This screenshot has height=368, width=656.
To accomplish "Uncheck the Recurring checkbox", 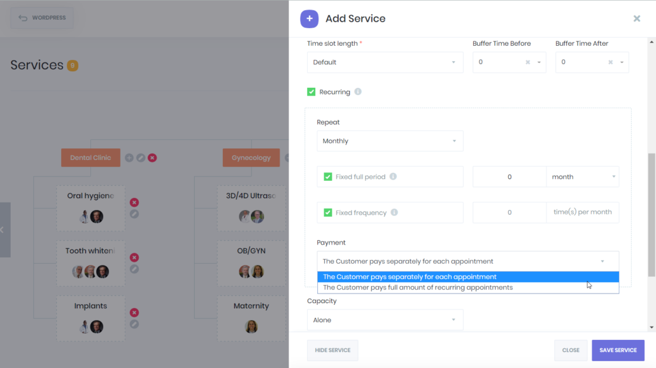I will [311, 92].
